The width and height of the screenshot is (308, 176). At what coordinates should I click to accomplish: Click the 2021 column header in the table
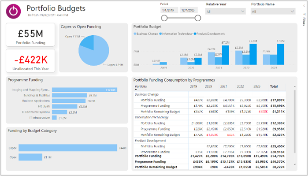[x=223, y=86]
